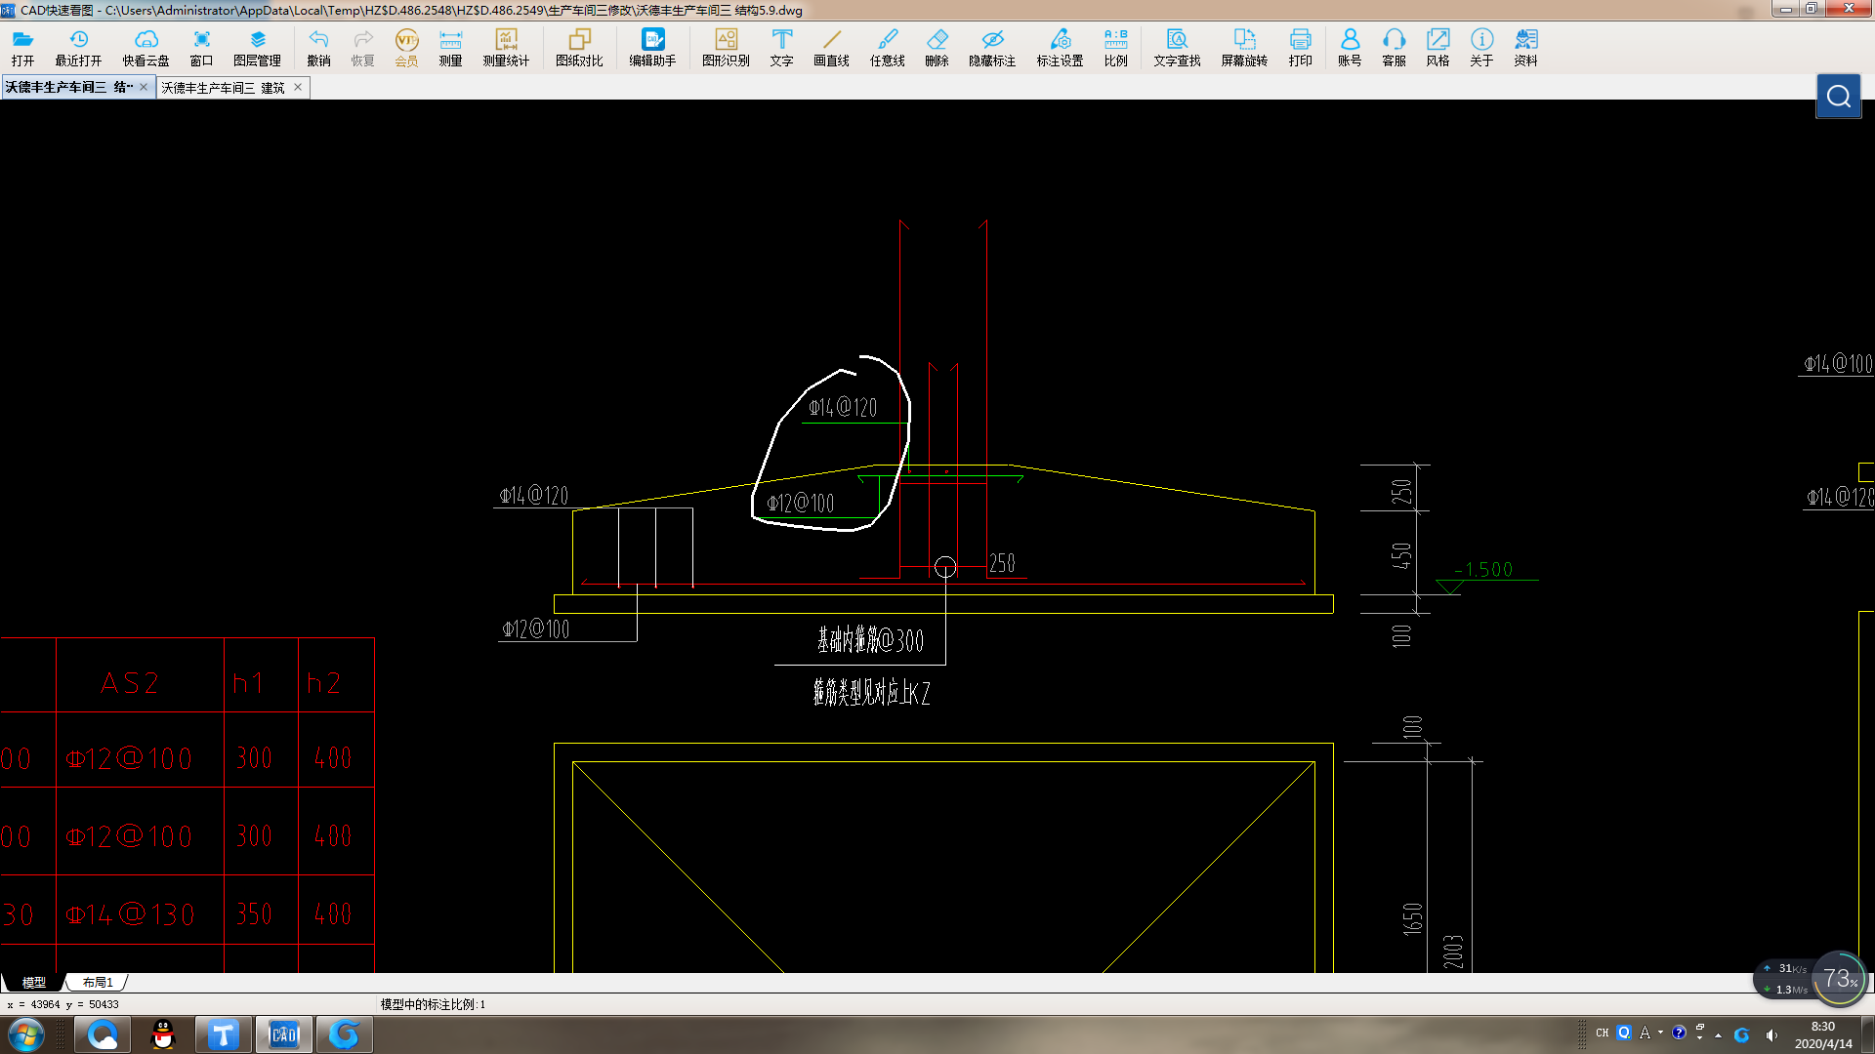Select the 画直线 draw line tool
Screen dimensions: 1875x1054
pos(831,47)
